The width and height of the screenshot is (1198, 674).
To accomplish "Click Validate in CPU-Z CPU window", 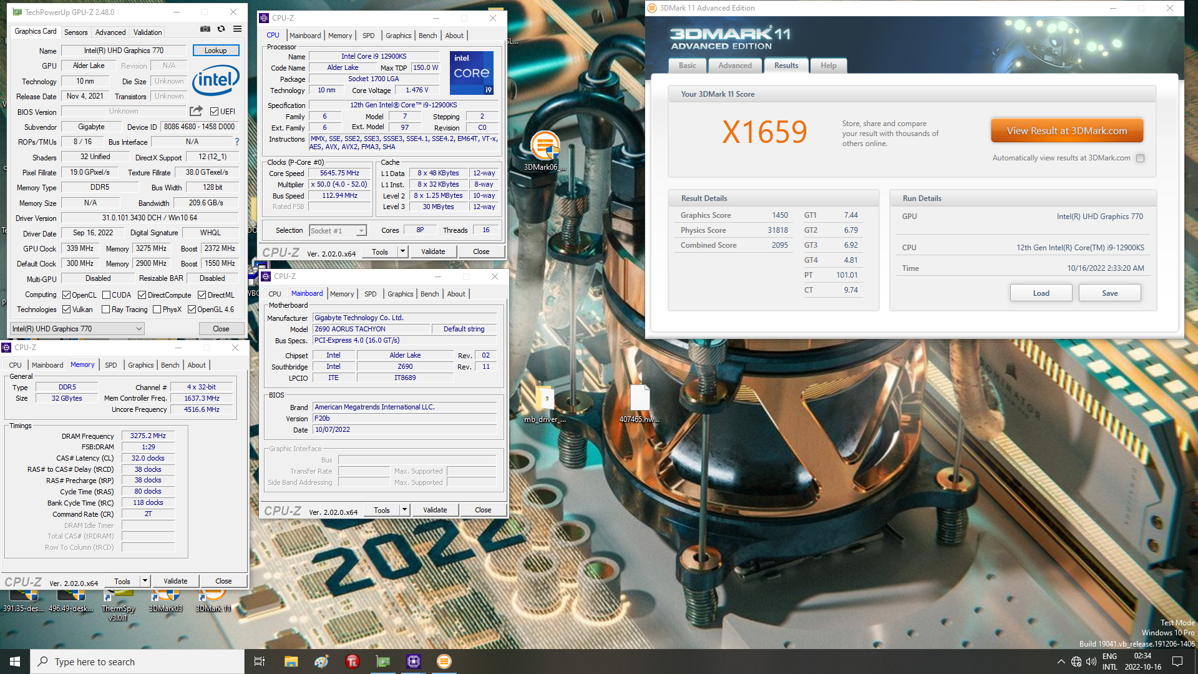I will (x=433, y=252).
